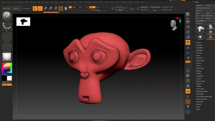Click the monkey silhouette thumbnail
215x121 pixels.
[23, 21]
